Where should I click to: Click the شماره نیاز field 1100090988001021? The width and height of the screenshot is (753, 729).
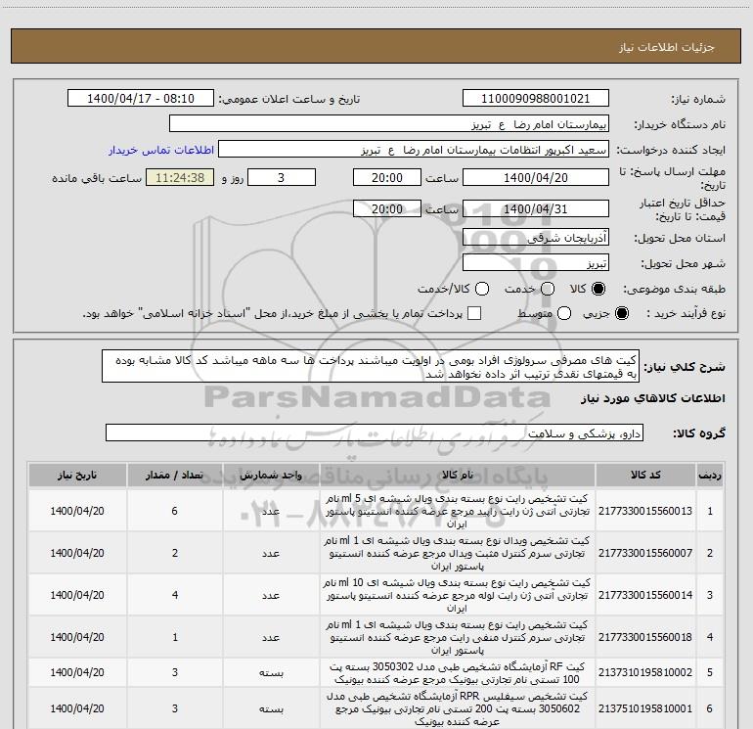click(x=536, y=99)
